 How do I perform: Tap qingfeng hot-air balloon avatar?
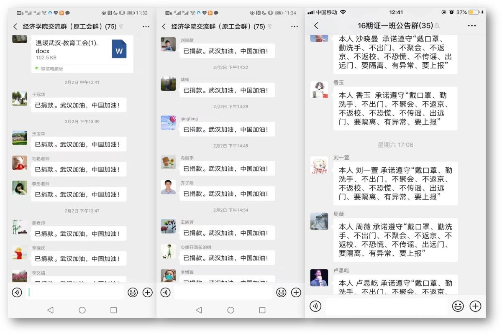coord(168,123)
